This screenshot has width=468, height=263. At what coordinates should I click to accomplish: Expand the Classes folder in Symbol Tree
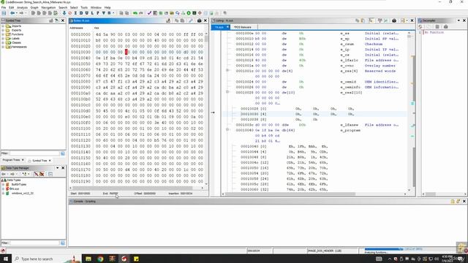[x=3, y=43]
